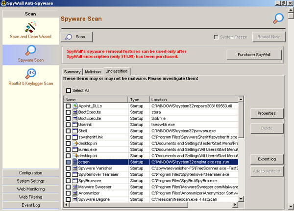Select the Anonymizer list row name
294x211 pixels.
[x=89, y=193]
